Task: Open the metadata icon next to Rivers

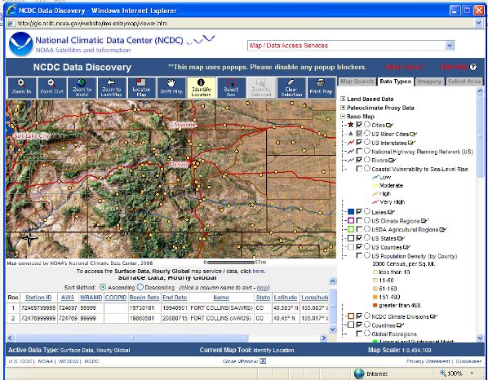Action: (392, 161)
